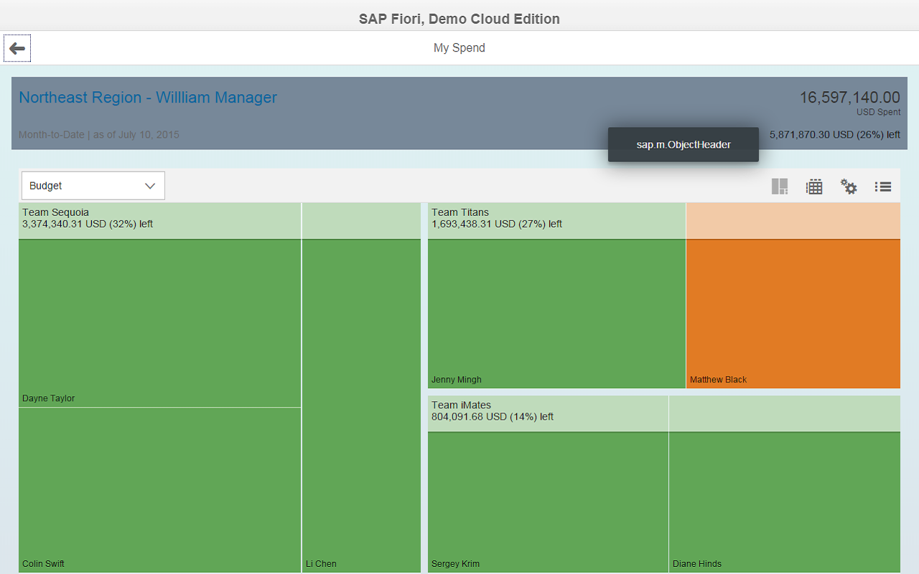
Task: Click 3,374,340.31 USD (32%) left text
Action: tap(88, 224)
